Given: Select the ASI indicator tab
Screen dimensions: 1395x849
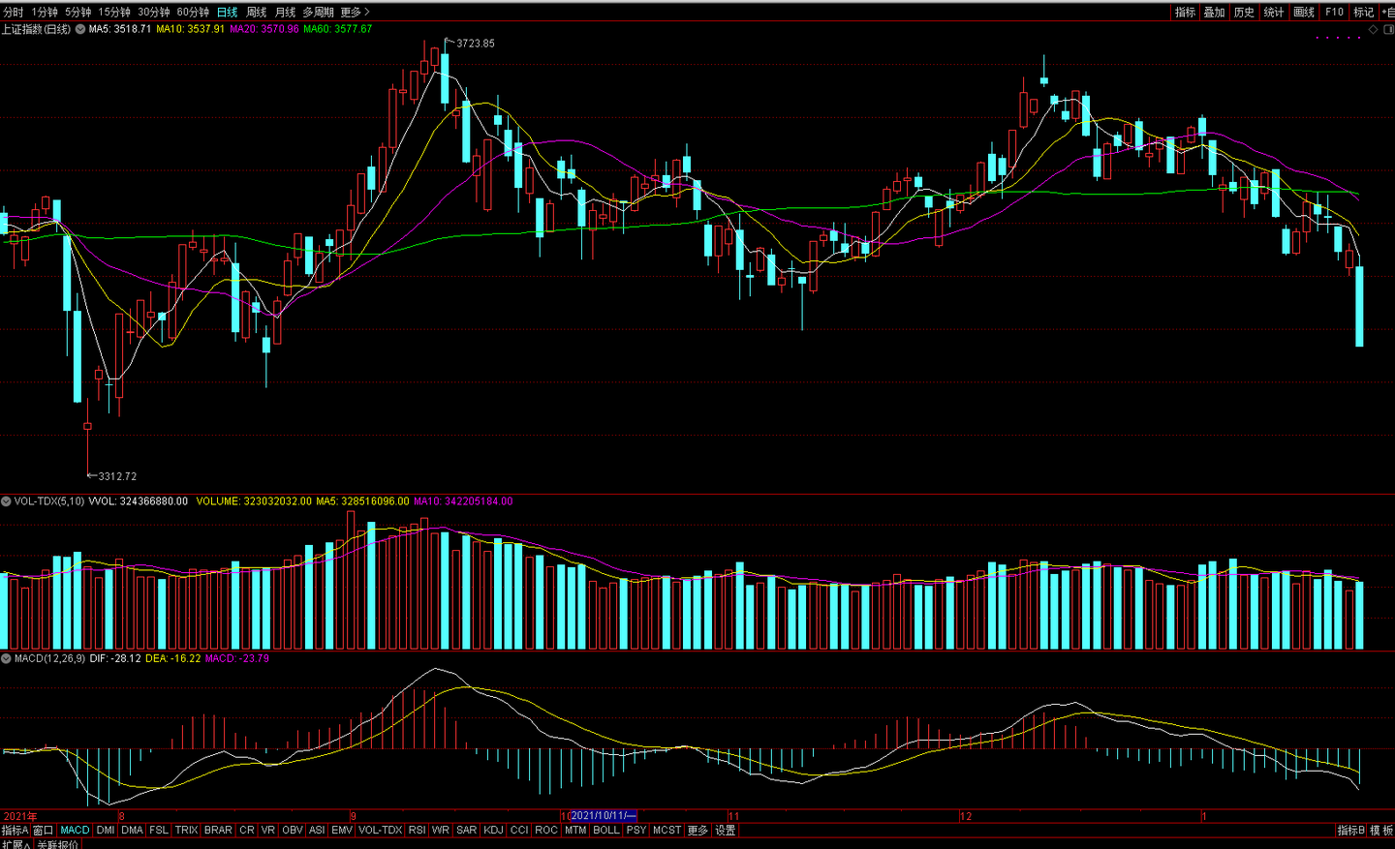Looking at the screenshot, I should 317,831.
